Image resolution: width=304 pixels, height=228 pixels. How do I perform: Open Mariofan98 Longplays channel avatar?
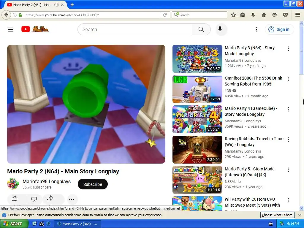coord(13,184)
